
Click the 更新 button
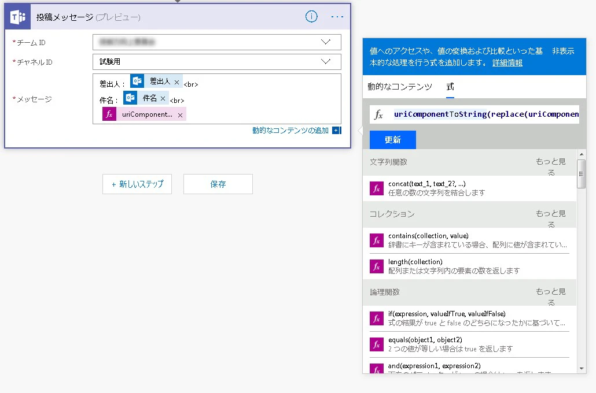[x=393, y=140]
